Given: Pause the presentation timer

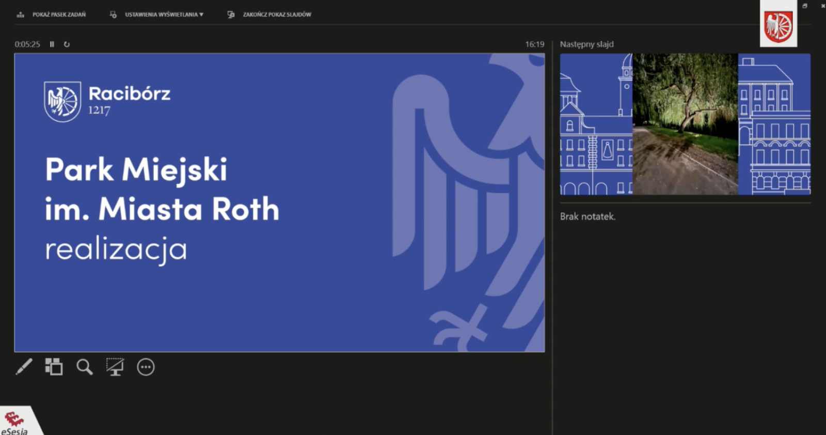Looking at the screenshot, I should [52, 44].
